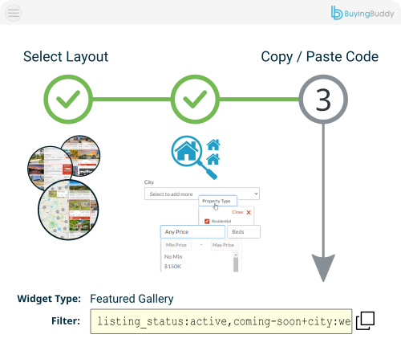Click the price list scrollbar
This screenshot has height=355, width=401.
tap(236, 262)
